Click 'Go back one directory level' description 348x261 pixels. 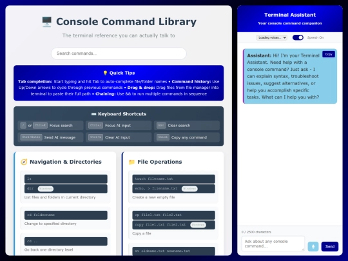tap(48, 250)
